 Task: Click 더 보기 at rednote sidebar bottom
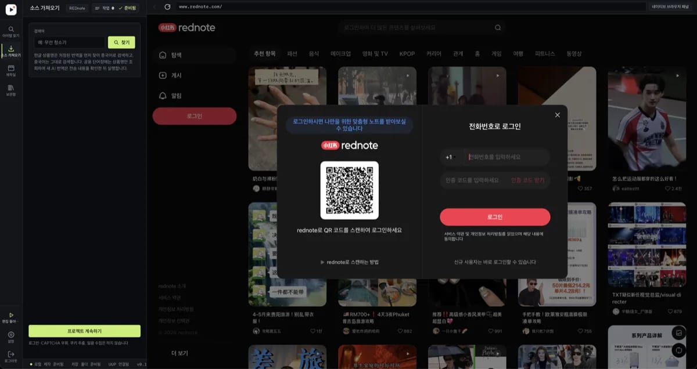click(179, 353)
